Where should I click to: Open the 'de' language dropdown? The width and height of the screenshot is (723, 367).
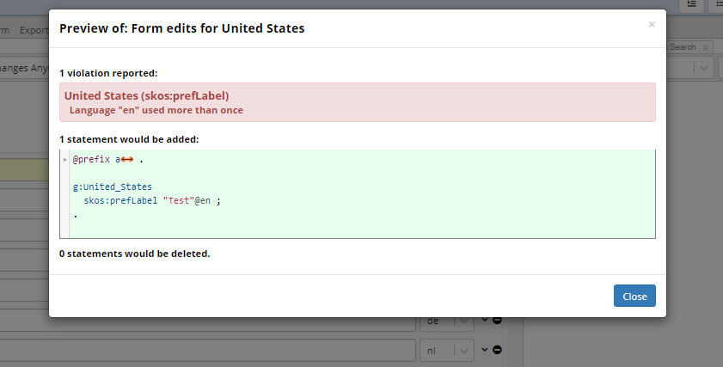[446, 321]
